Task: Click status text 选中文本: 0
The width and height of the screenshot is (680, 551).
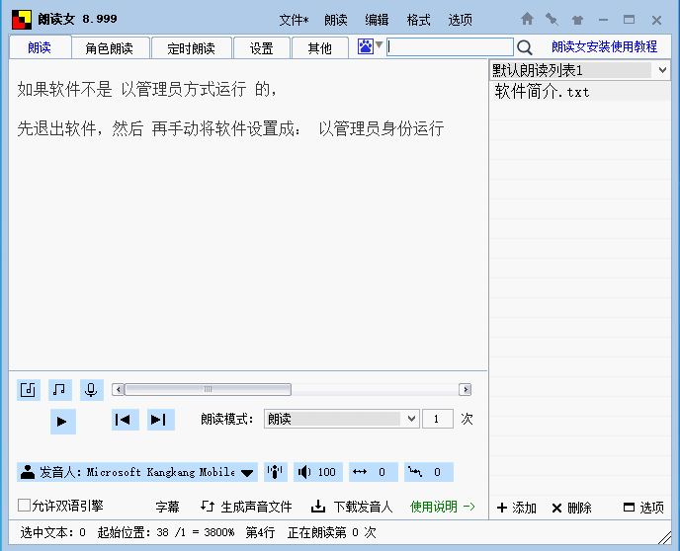Action: click(x=53, y=532)
